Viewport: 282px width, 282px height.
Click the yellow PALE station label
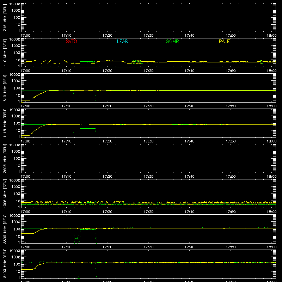click(224, 41)
